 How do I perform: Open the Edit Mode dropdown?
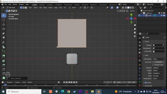coord(13,8)
